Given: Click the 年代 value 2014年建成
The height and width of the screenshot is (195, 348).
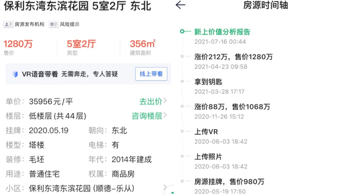Looking at the screenshot, I should [131, 159].
